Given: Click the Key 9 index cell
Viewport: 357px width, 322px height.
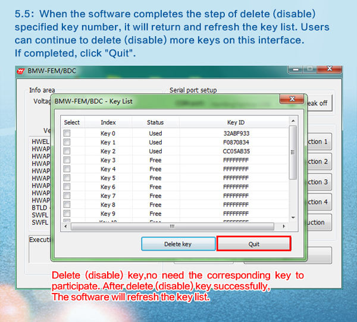Looking at the screenshot, I should [x=108, y=214].
